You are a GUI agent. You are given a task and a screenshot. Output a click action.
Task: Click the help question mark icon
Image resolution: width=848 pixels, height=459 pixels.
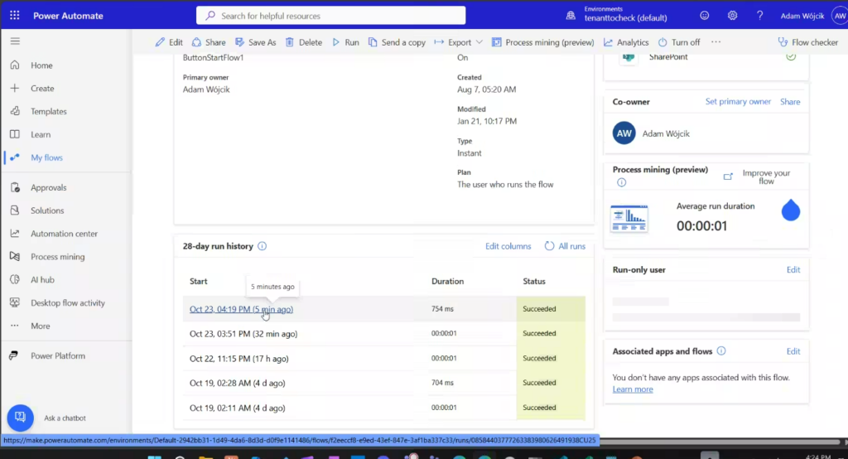759,16
